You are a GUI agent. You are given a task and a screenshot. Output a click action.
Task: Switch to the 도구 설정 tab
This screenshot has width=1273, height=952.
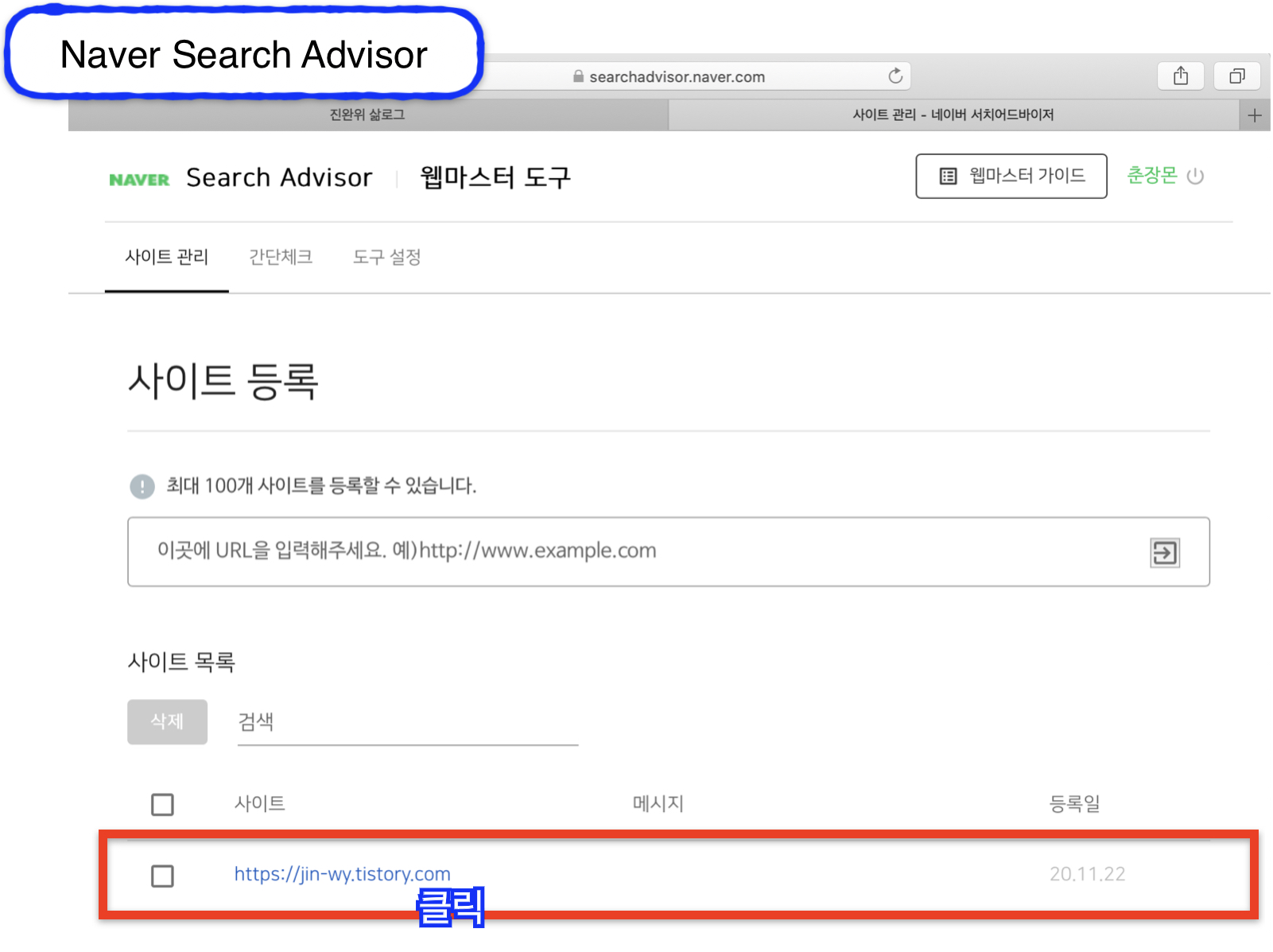click(387, 257)
